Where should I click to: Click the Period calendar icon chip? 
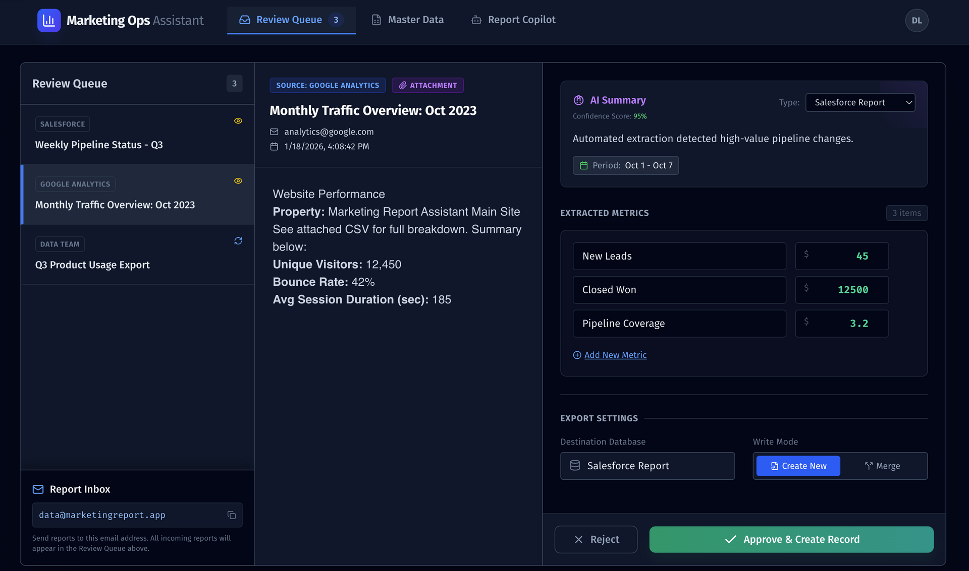(584, 165)
